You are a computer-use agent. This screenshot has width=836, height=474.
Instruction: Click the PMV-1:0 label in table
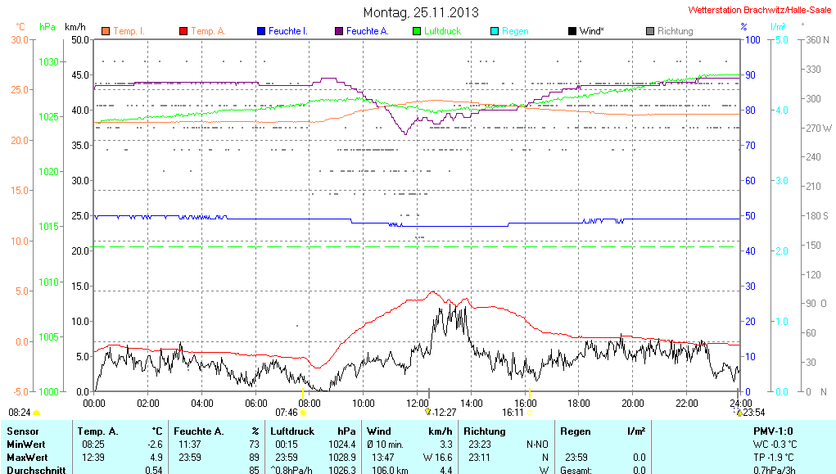point(772,431)
